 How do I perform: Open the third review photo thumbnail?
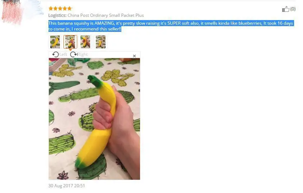point(85,42)
